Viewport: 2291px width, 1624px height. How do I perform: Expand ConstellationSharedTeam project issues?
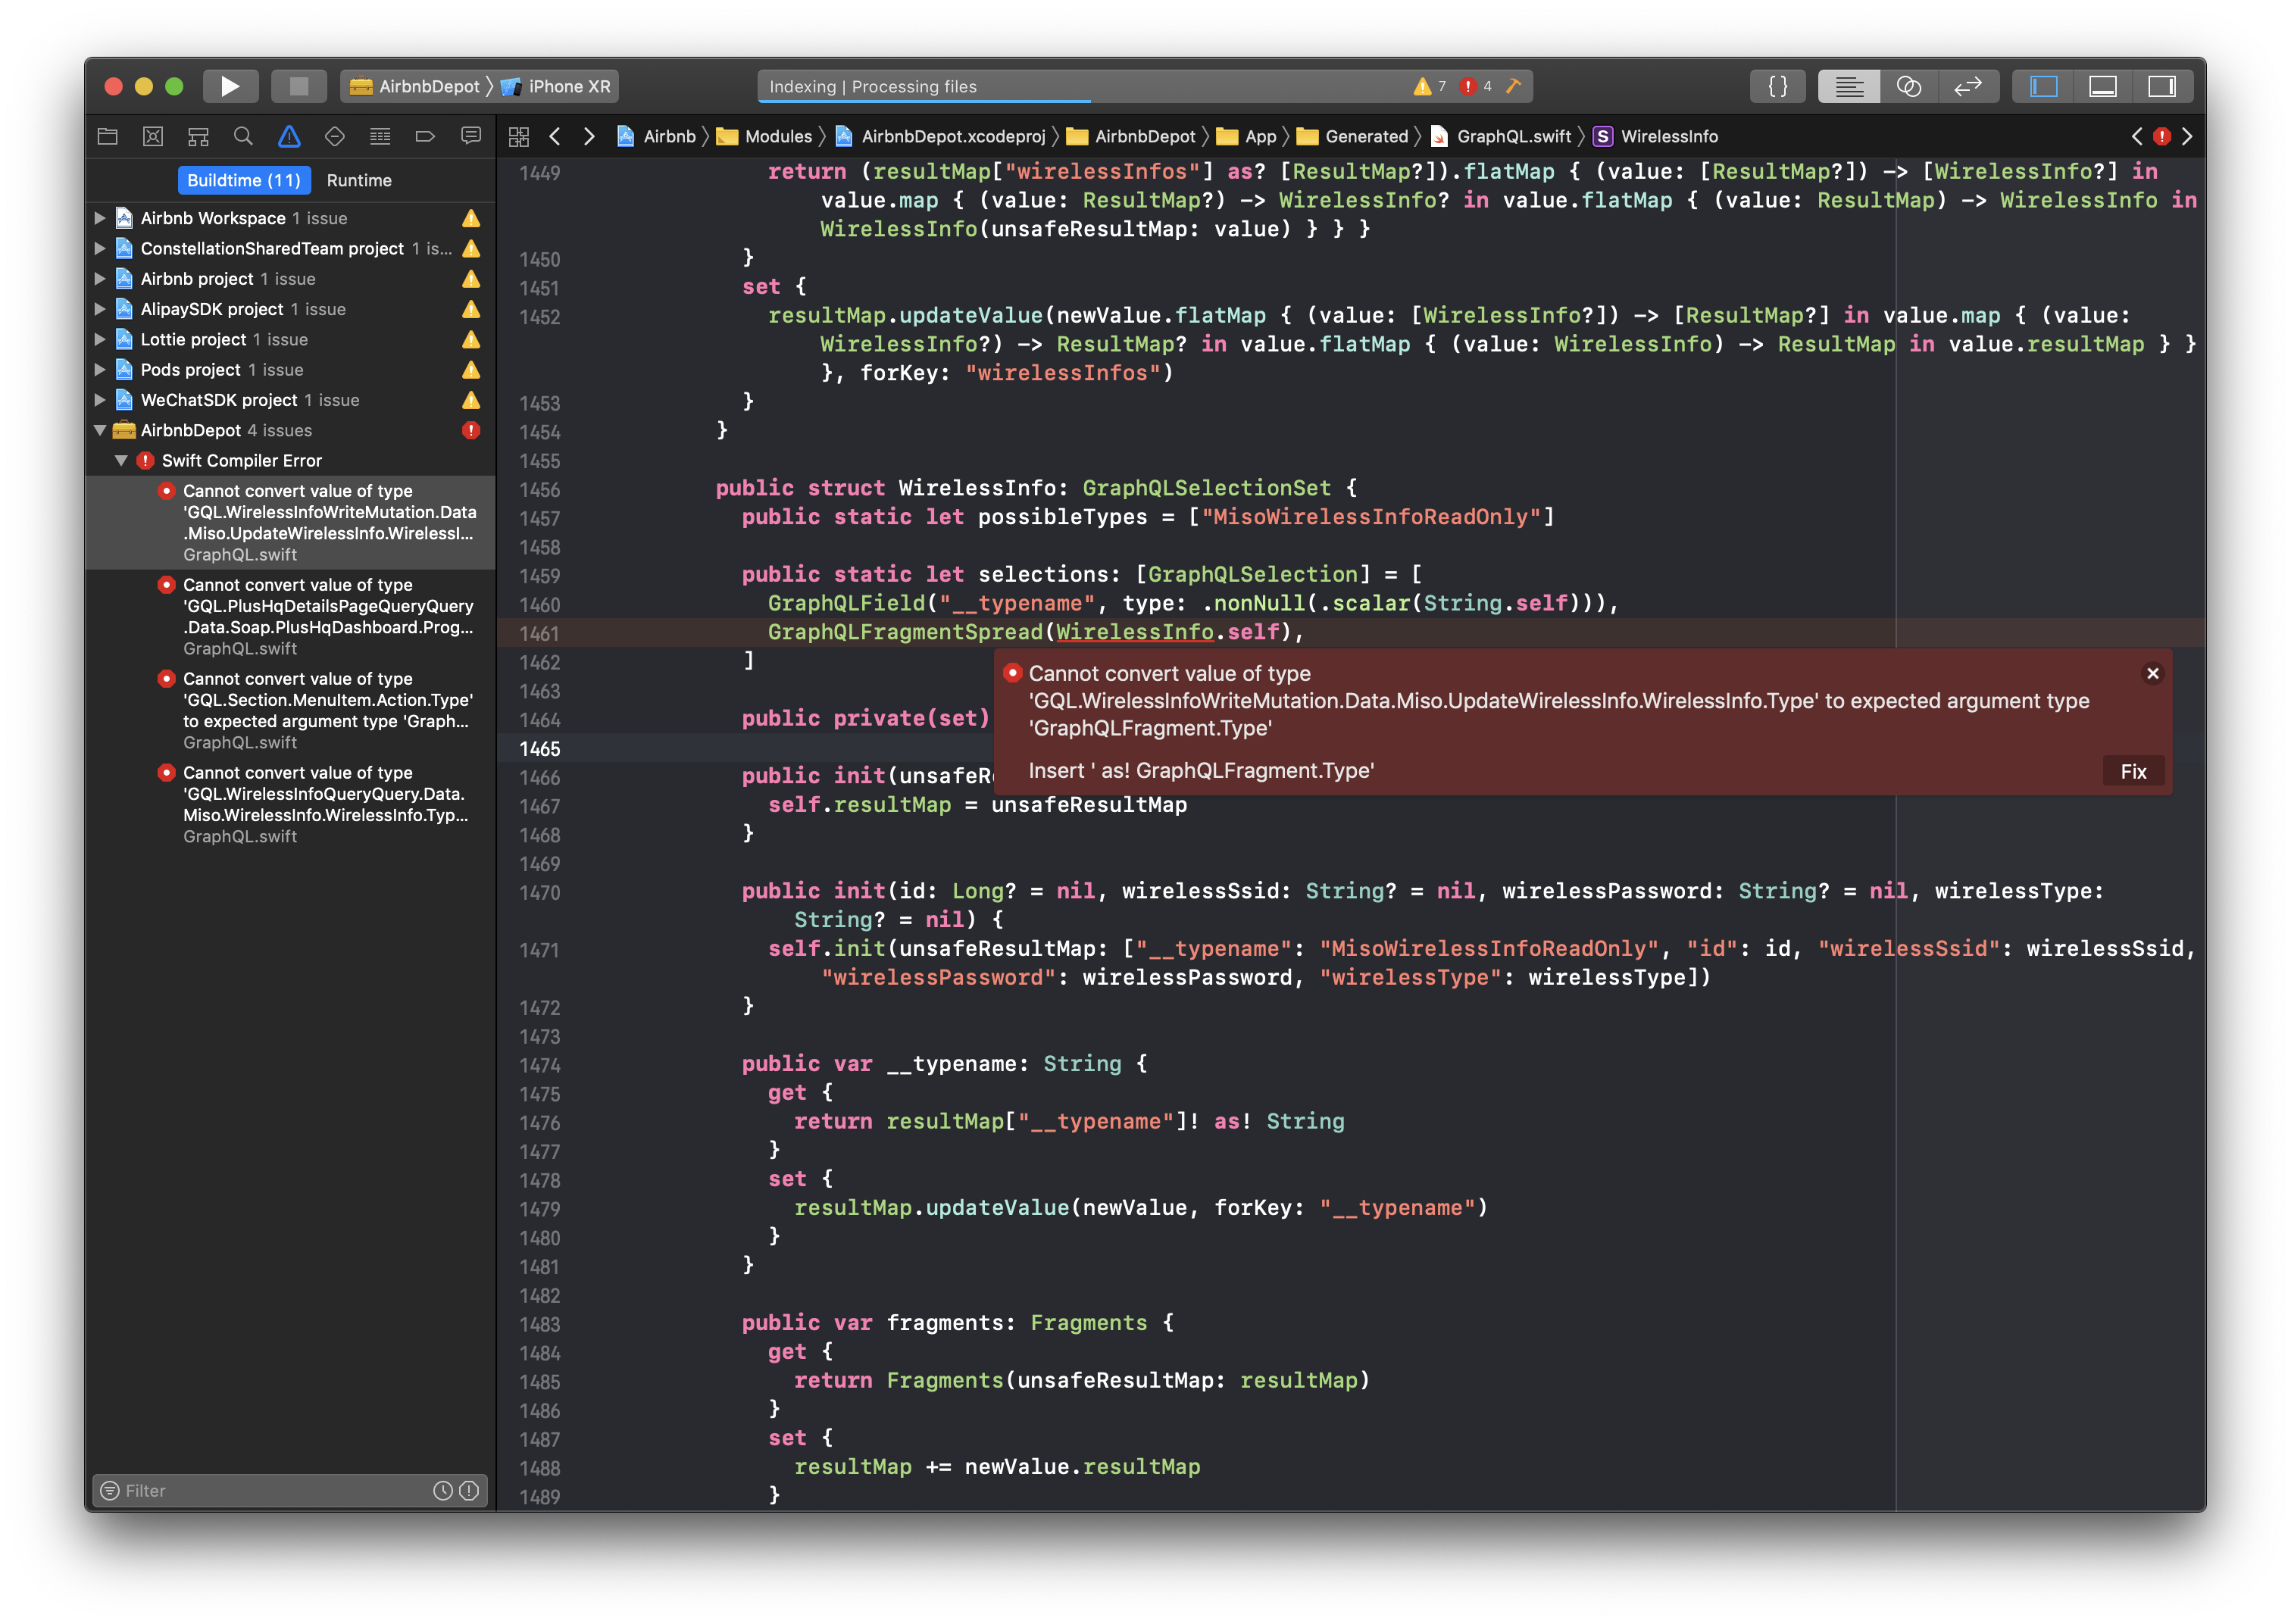(100, 248)
